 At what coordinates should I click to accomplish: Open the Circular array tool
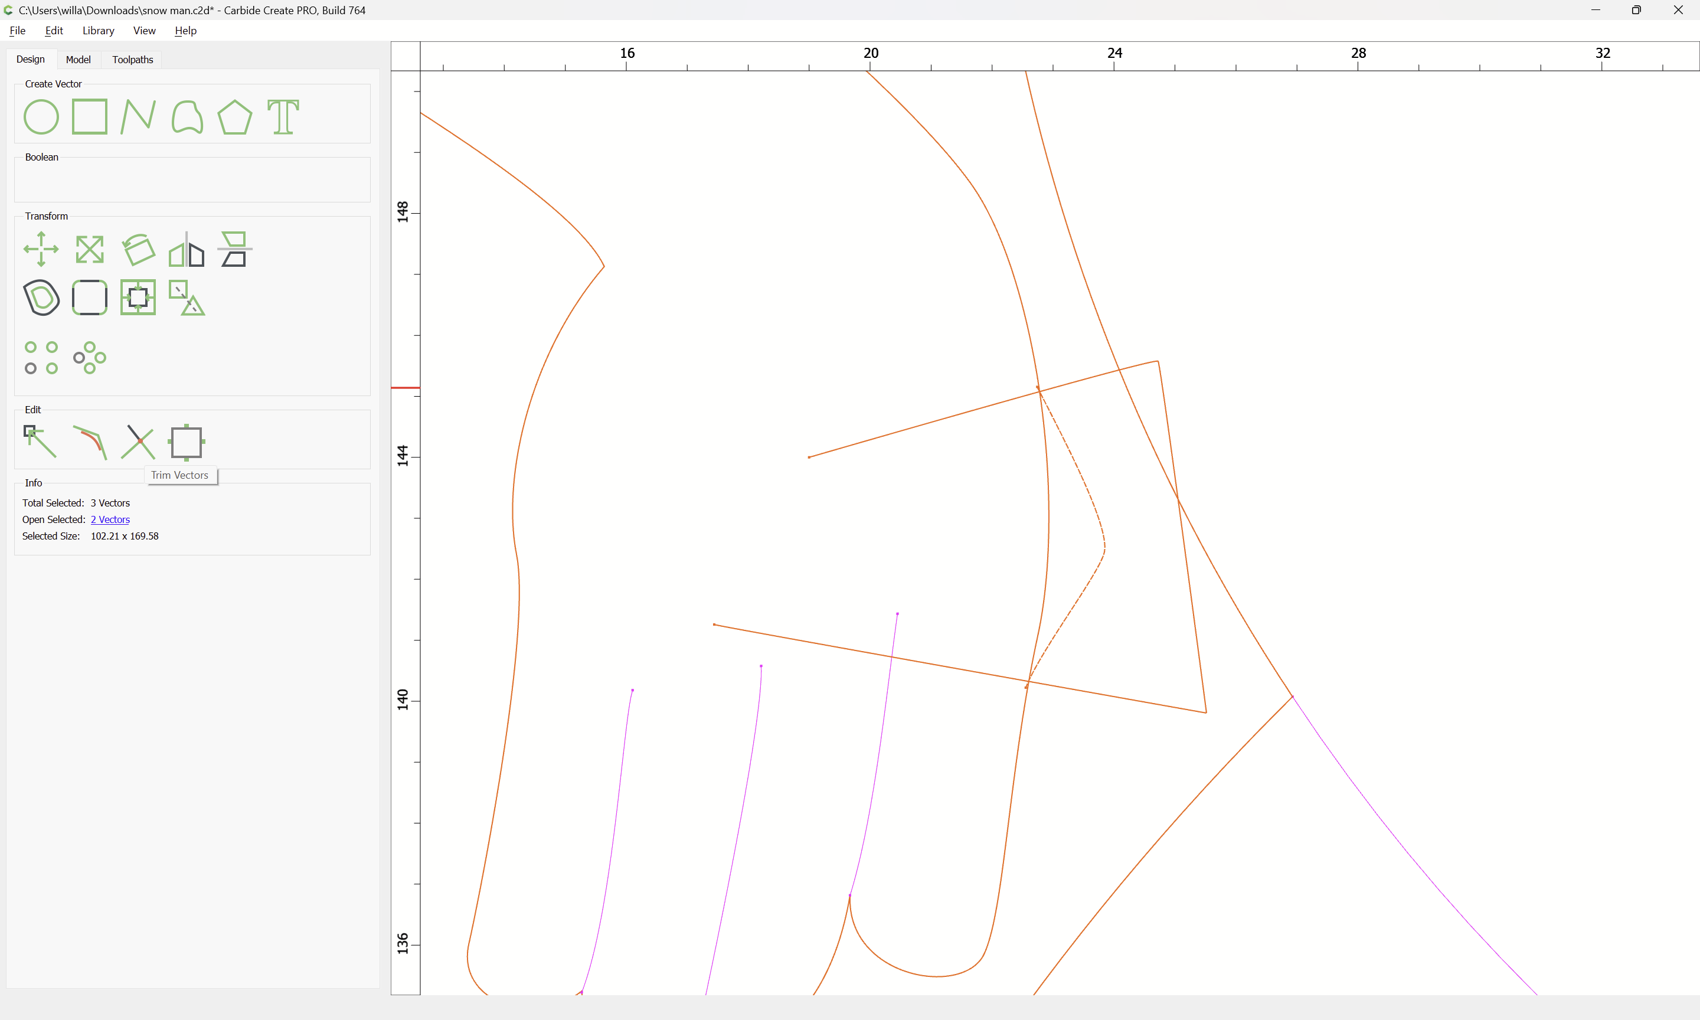point(89,357)
